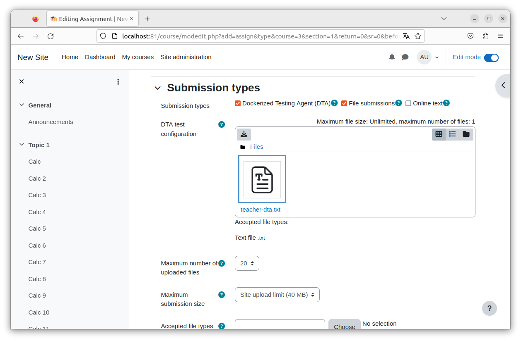Choose accepted file types button
Screen dimensions: 521x341
(x=345, y=325)
